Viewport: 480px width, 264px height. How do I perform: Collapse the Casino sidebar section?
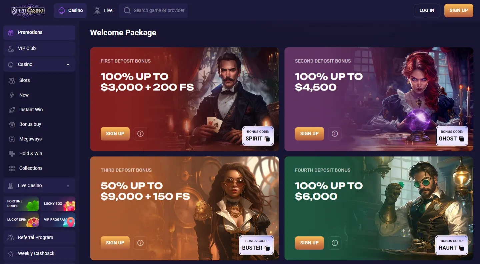click(68, 64)
